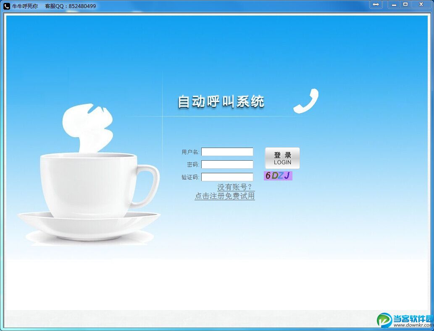Click the 自动呼叫系统 heading

coord(221,101)
